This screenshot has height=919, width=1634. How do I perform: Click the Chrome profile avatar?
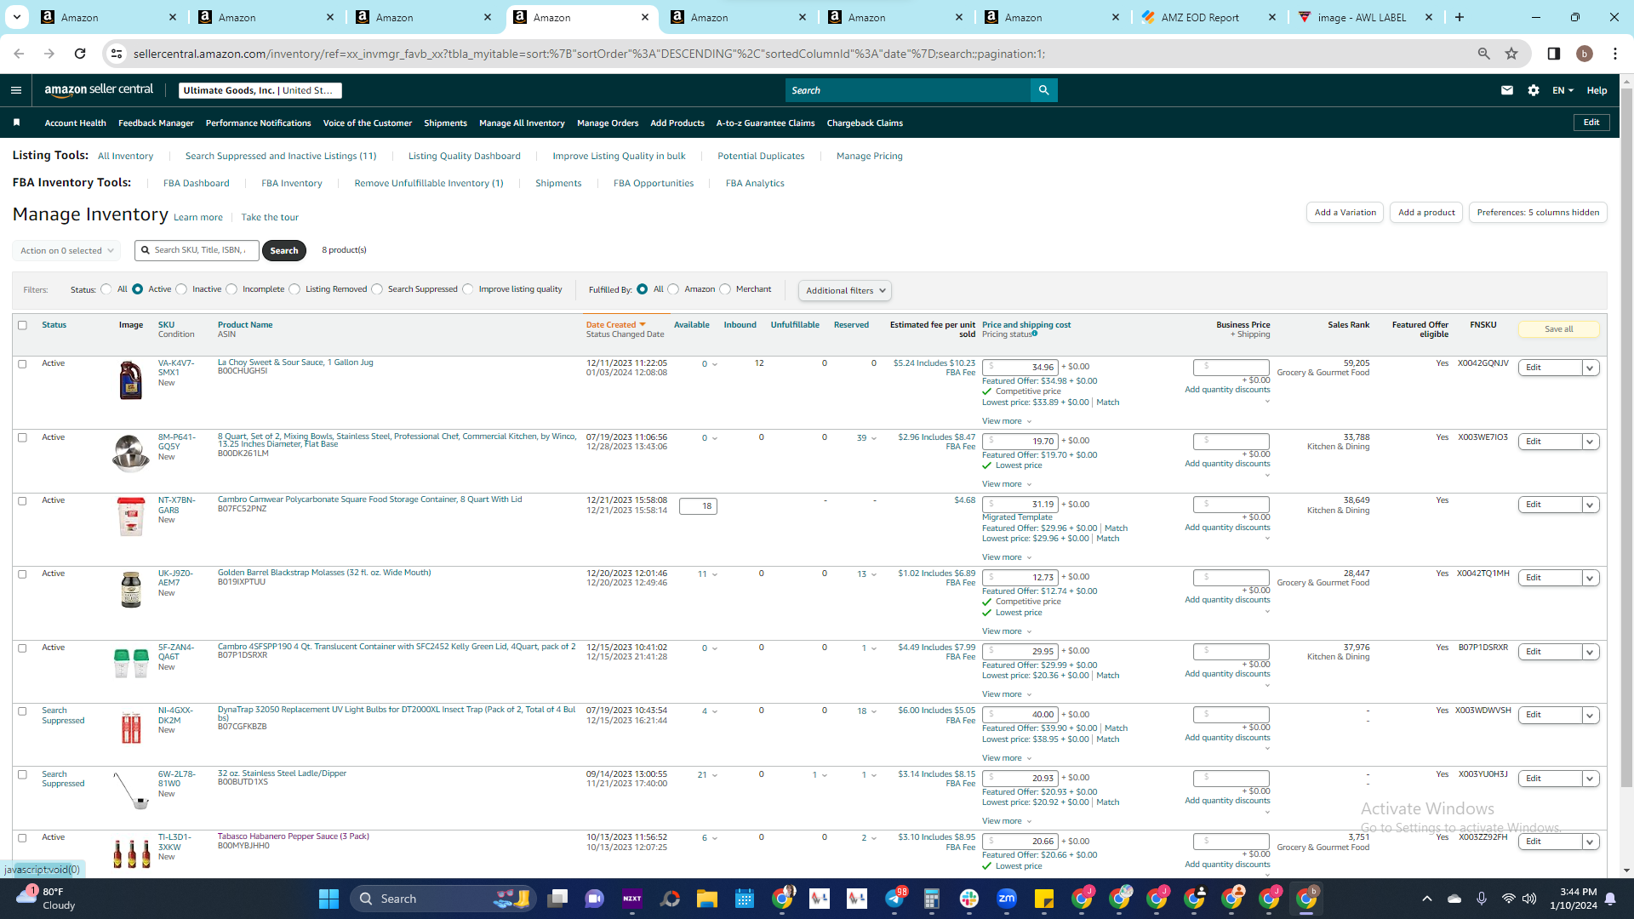point(1585,54)
